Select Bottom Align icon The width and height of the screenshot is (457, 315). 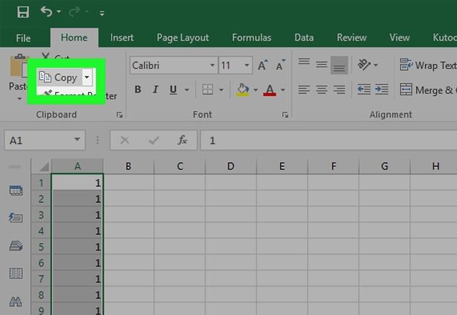pyautogui.click(x=339, y=65)
